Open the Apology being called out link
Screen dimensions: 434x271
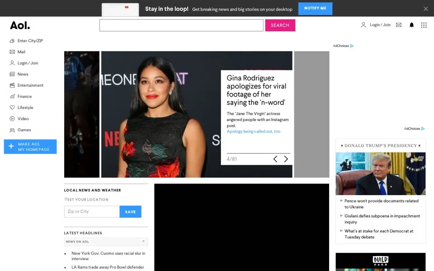254,131
